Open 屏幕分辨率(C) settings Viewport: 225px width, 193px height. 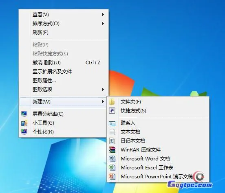[x=63, y=114]
